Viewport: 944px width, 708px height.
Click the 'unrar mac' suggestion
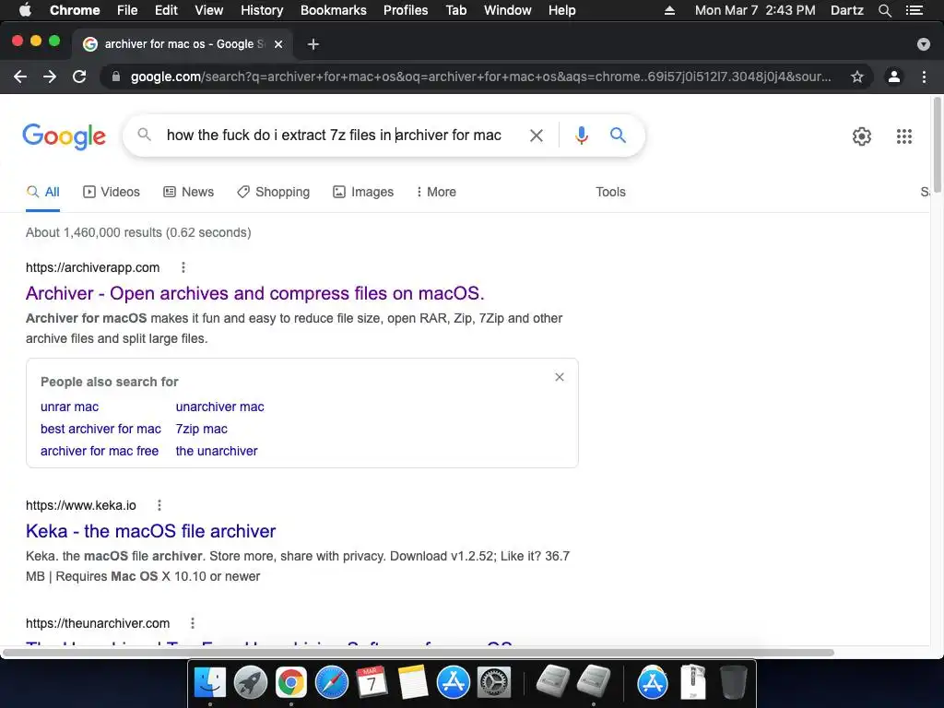[x=69, y=407]
